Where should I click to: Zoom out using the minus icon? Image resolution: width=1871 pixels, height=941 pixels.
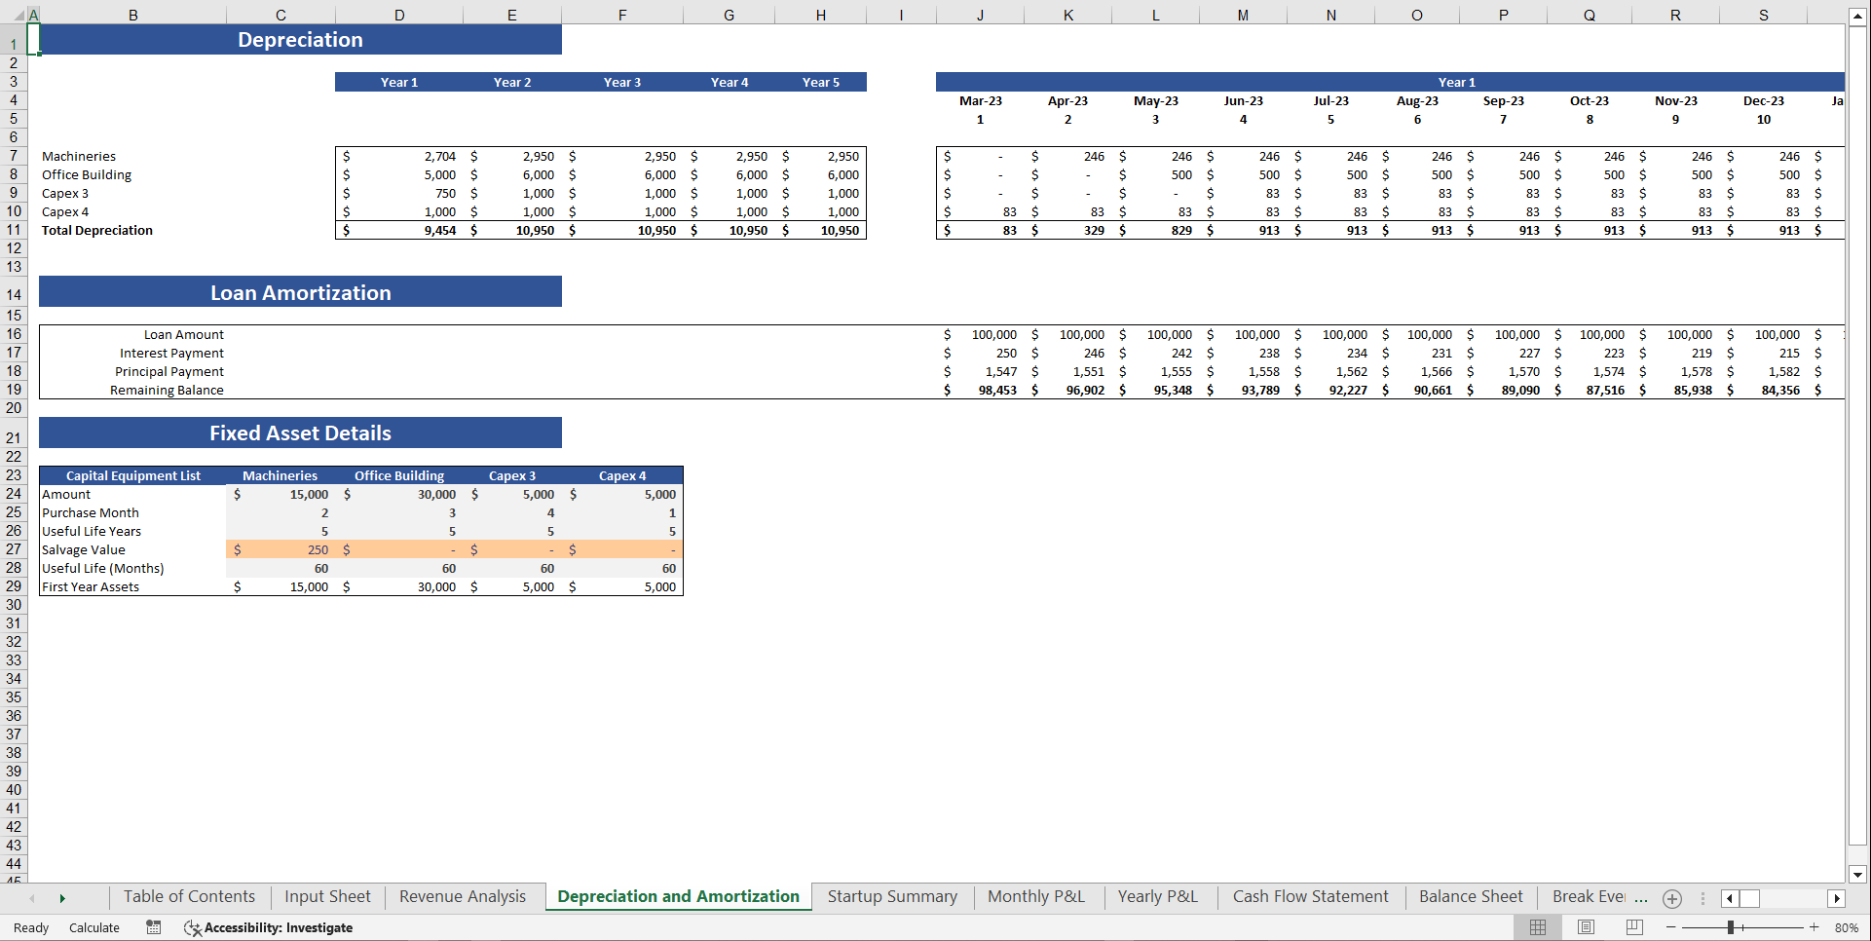tap(1670, 927)
